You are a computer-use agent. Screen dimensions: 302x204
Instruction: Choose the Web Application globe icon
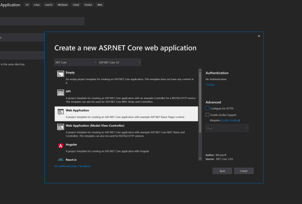pos(60,112)
